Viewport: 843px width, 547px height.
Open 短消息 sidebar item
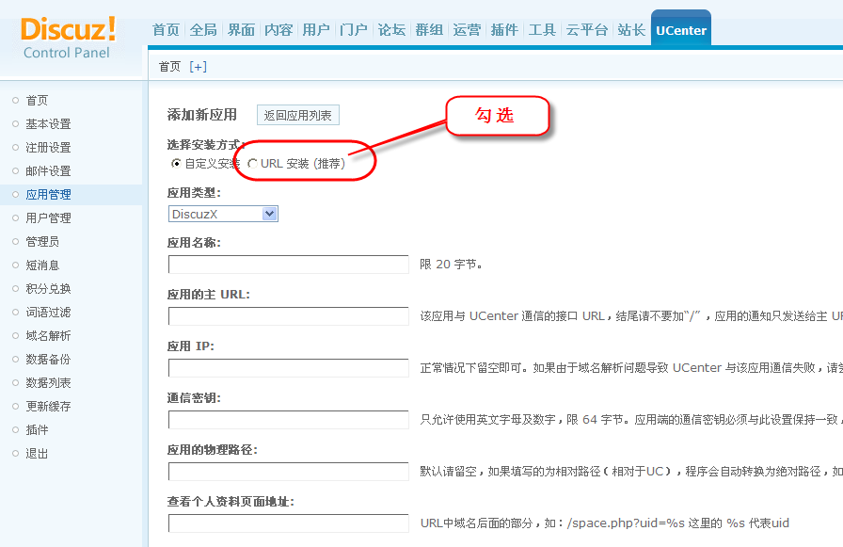pyautogui.click(x=42, y=265)
